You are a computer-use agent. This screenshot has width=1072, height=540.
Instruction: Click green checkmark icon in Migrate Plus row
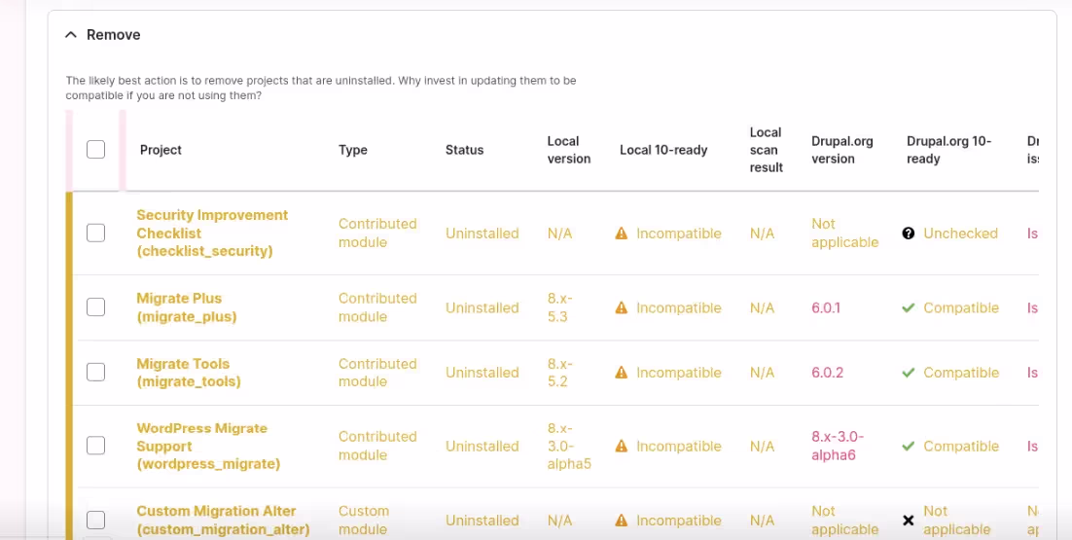(x=908, y=307)
